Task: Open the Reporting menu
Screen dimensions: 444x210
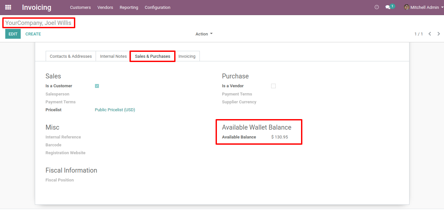Action: tap(129, 7)
